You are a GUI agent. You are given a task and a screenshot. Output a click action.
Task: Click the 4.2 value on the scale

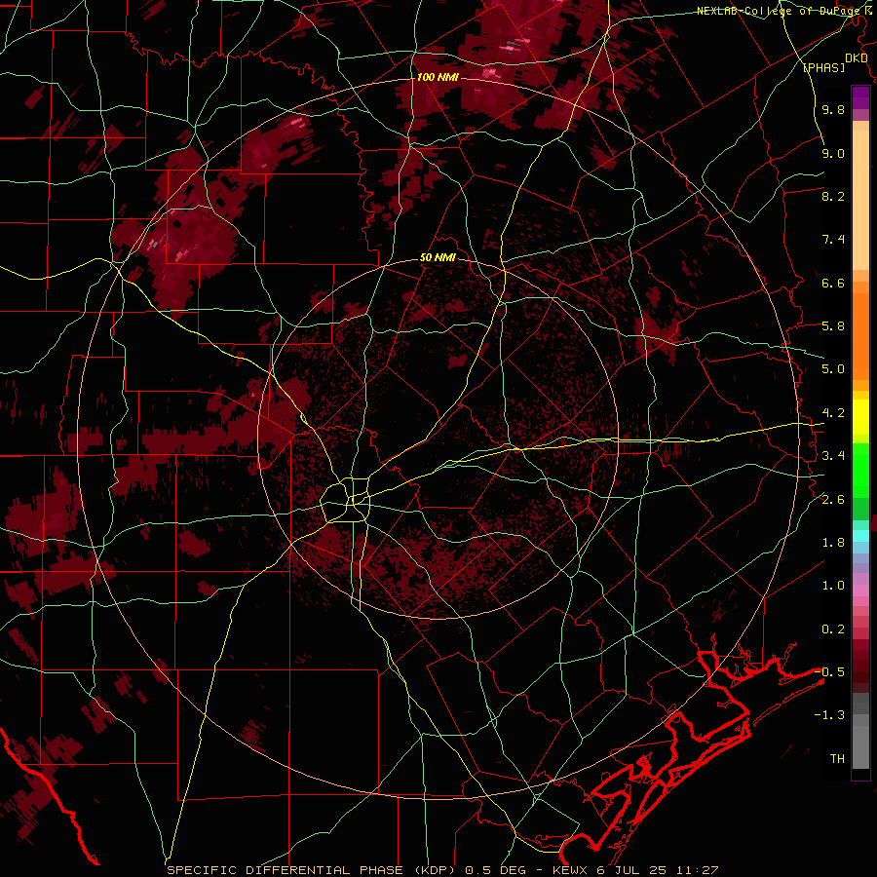coord(833,413)
